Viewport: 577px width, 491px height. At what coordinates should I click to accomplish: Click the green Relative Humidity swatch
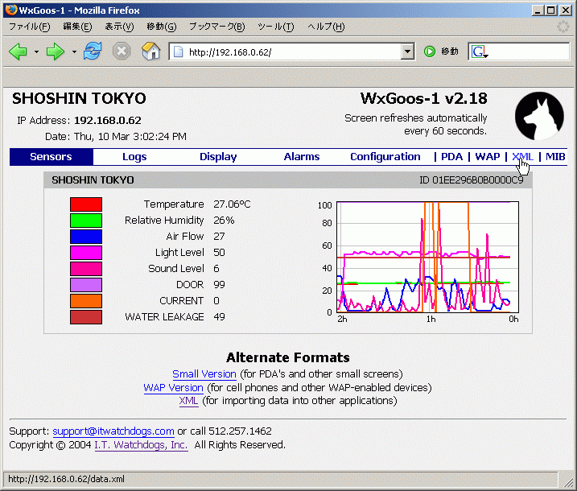86,221
